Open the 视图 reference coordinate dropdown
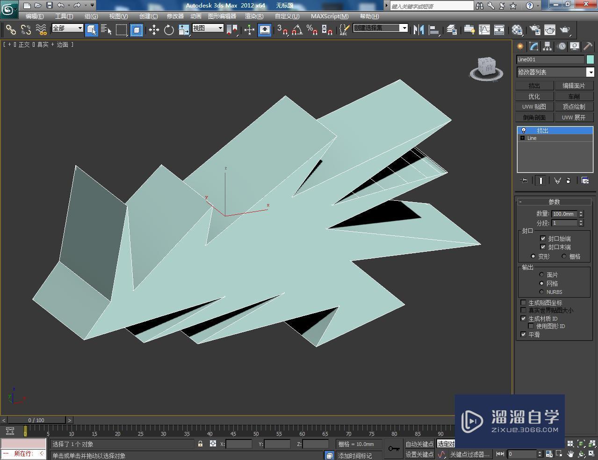Image resolution: width=598 pixels, height=460 pixels. 208,28
